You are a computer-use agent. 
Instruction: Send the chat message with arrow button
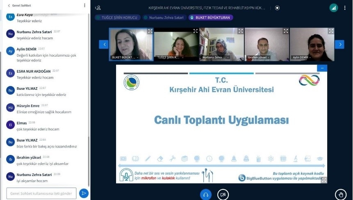tap(84, 193)
